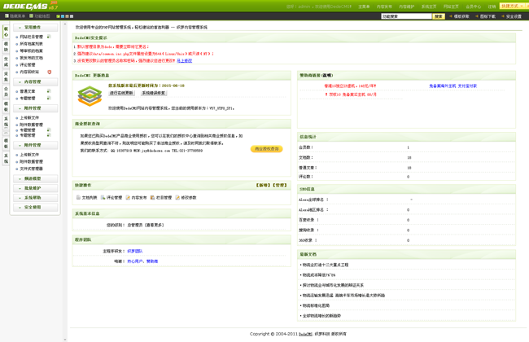529x342 pixels.
Task: Open the icon beside 网站栏目管理
Action: coord(49,37)
